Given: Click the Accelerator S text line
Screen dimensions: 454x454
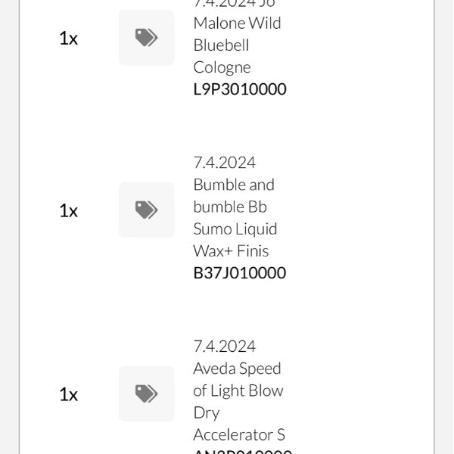Looking at the screenshot, I should [239, 435].
